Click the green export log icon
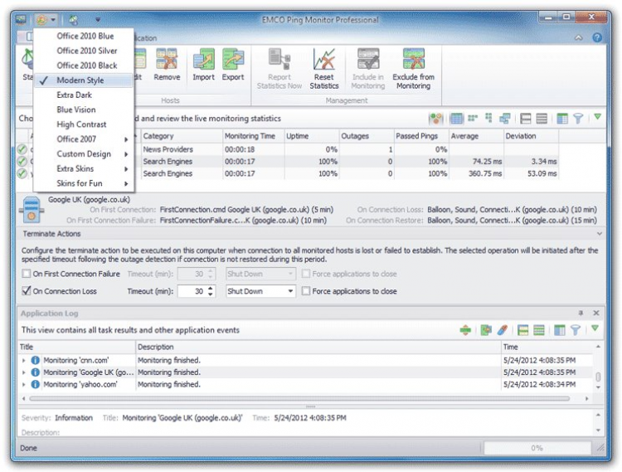Screen dimensions: 622x472 pos(486,329)
